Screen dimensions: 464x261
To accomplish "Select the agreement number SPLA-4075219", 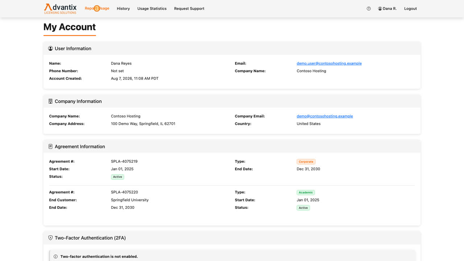I will pyautogui.click(x=124, y=162).
